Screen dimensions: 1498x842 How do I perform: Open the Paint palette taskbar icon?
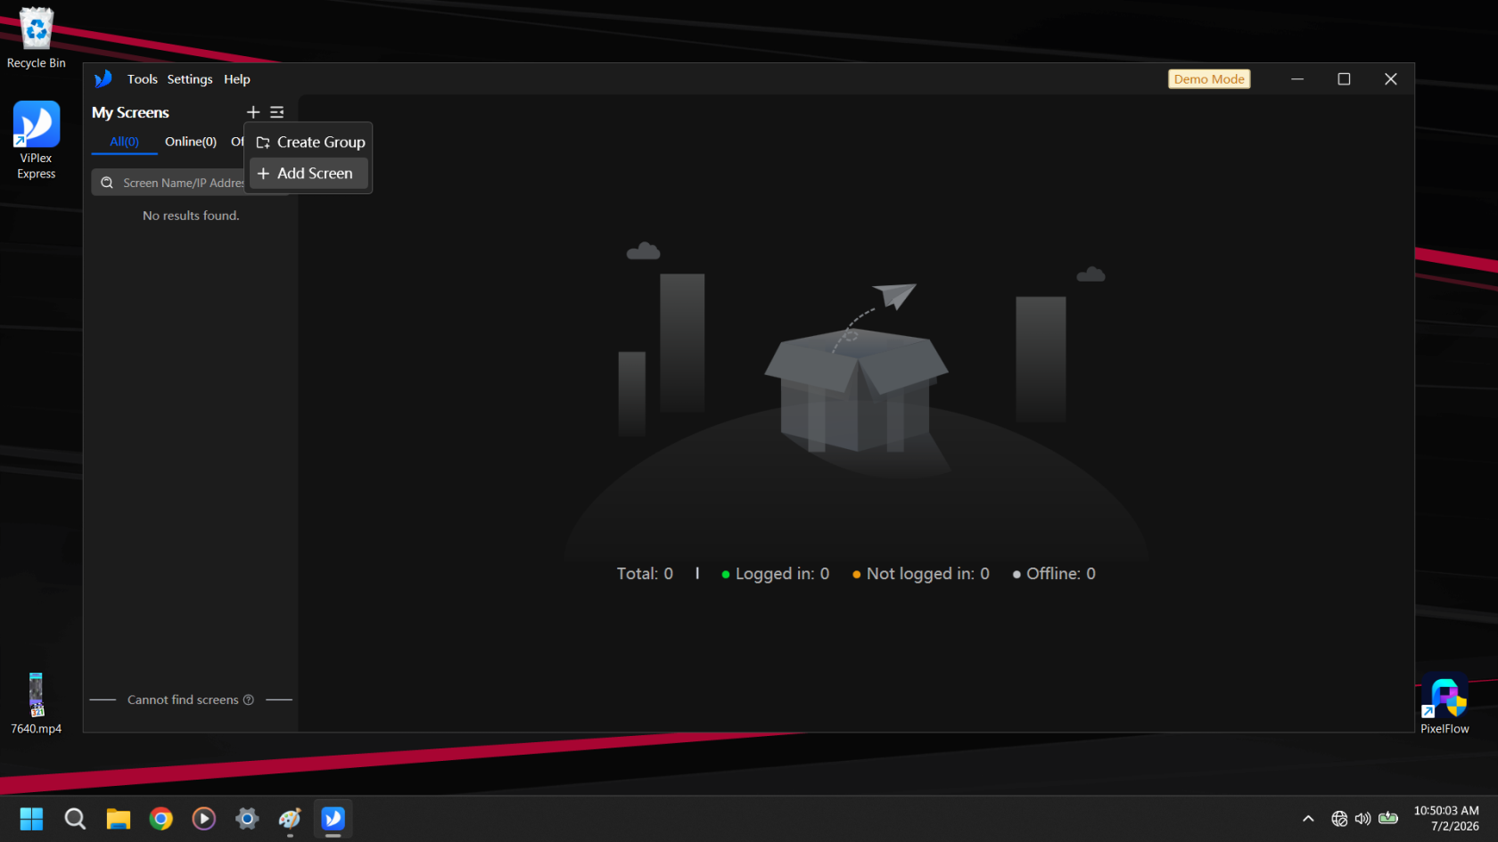pos(290,819)
